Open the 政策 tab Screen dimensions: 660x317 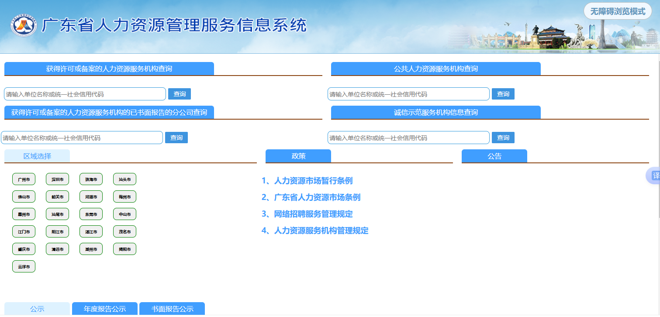(298, 156)
